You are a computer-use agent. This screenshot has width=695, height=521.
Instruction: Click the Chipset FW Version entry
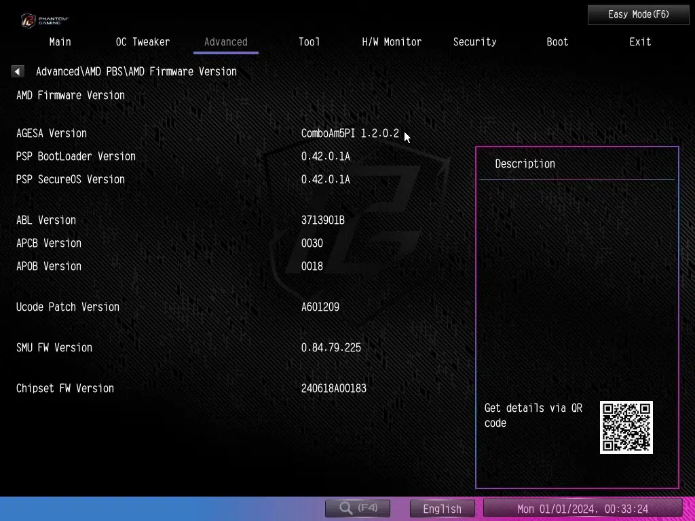[x=65, y=389]
